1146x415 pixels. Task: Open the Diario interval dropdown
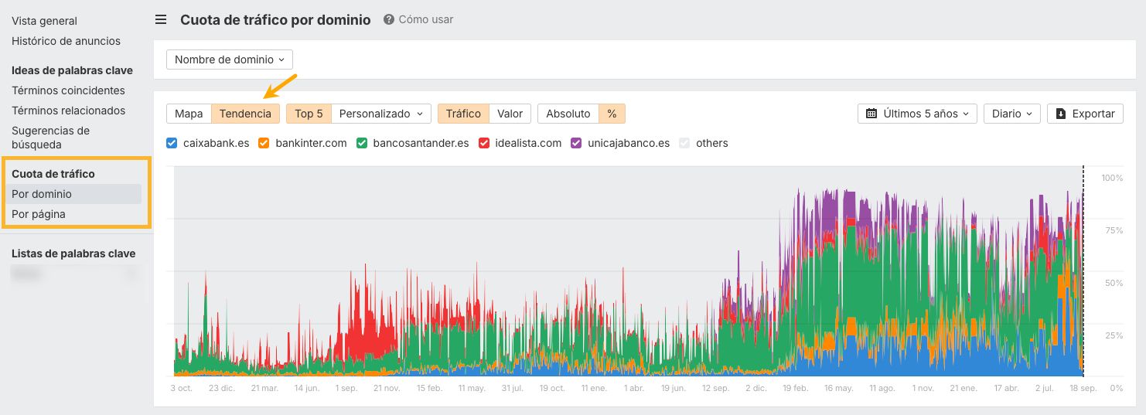click(x=1011, y=114)
